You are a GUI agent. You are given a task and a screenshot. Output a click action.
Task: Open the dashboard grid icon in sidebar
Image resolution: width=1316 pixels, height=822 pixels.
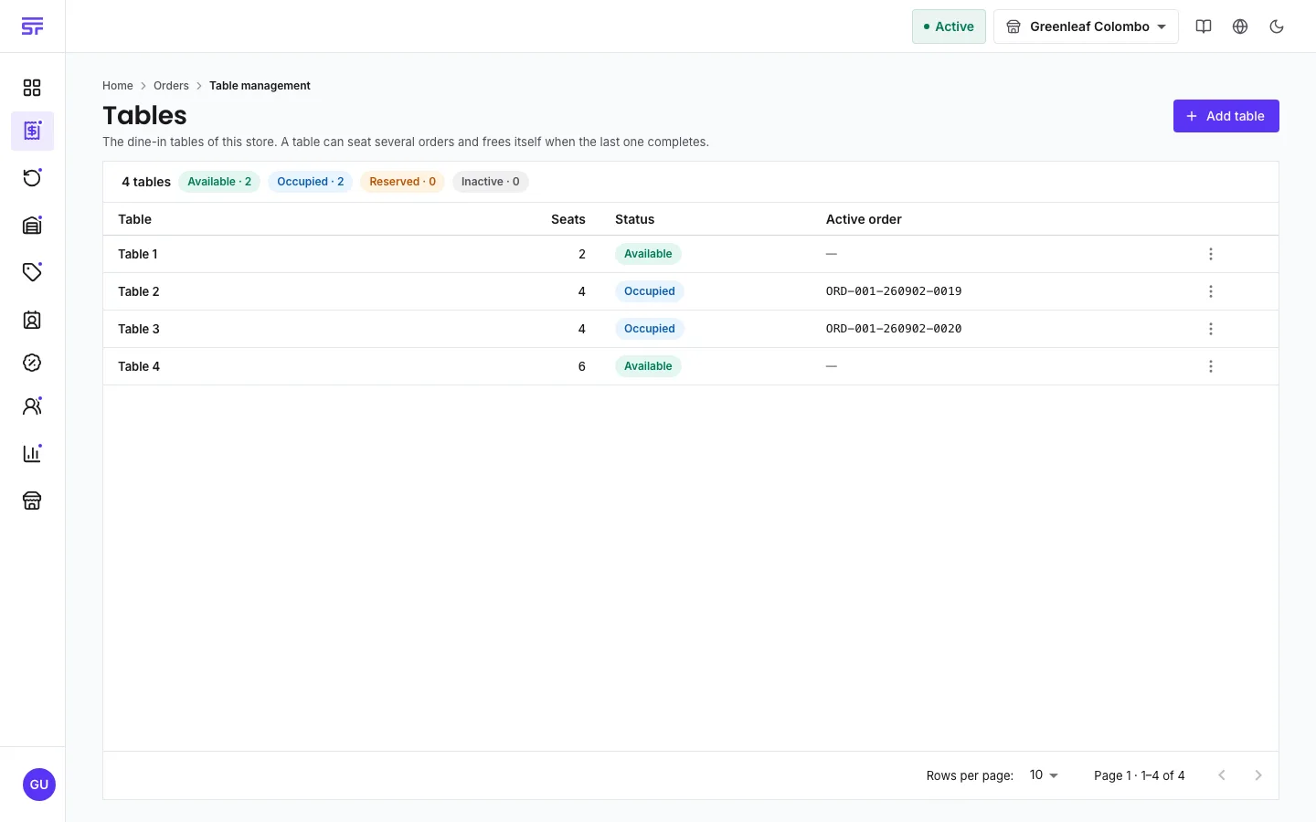32,88
